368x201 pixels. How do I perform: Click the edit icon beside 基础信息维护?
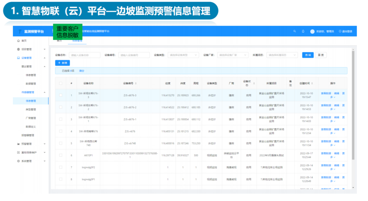click(x=18, y=153)
